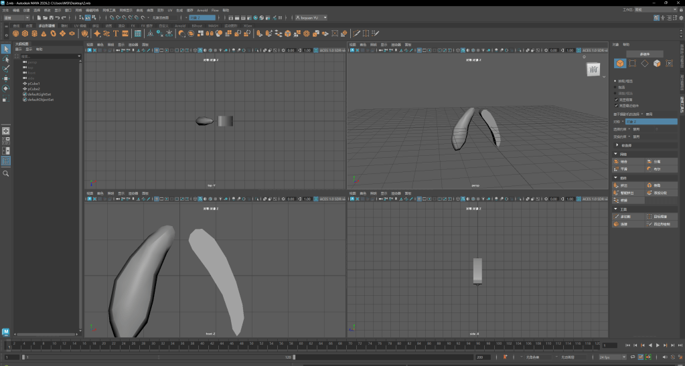Click the Text (T) tool on the shelf

click(x=116, y=33)
